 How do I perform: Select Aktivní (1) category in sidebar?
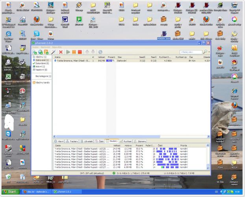(x=39, y=67)
